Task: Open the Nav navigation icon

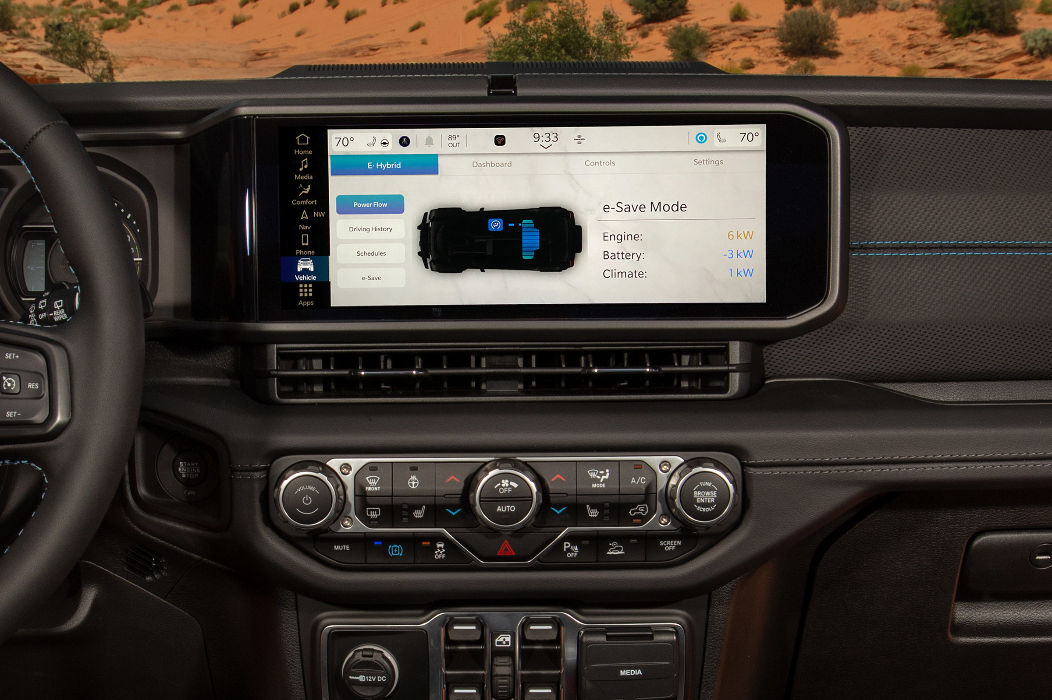Action: [x=299, y=227]
